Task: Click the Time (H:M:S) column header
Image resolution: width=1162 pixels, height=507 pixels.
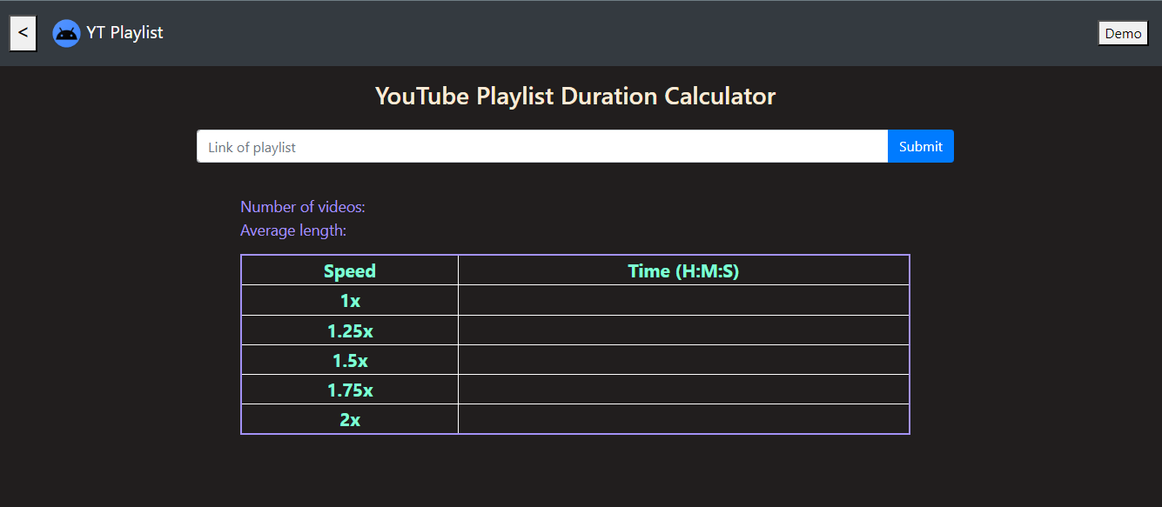Action: click(x=683, y=270)
